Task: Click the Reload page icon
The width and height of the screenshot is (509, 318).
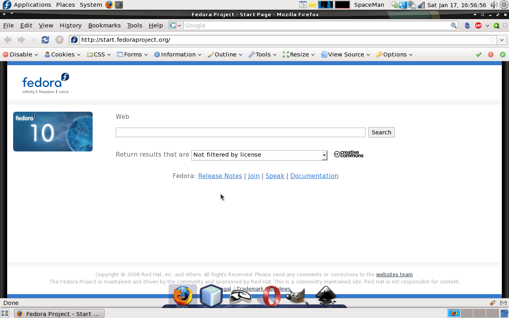Action: click(45, 40)
